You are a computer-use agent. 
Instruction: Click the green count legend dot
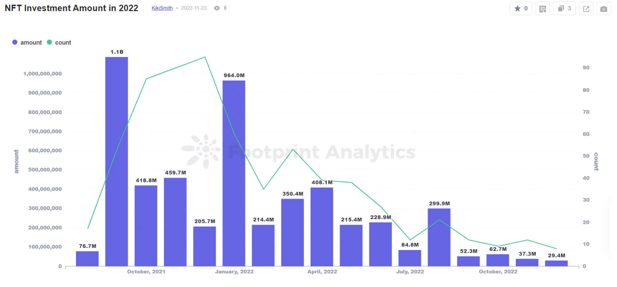pyautogui.click(x=49, y=42)
